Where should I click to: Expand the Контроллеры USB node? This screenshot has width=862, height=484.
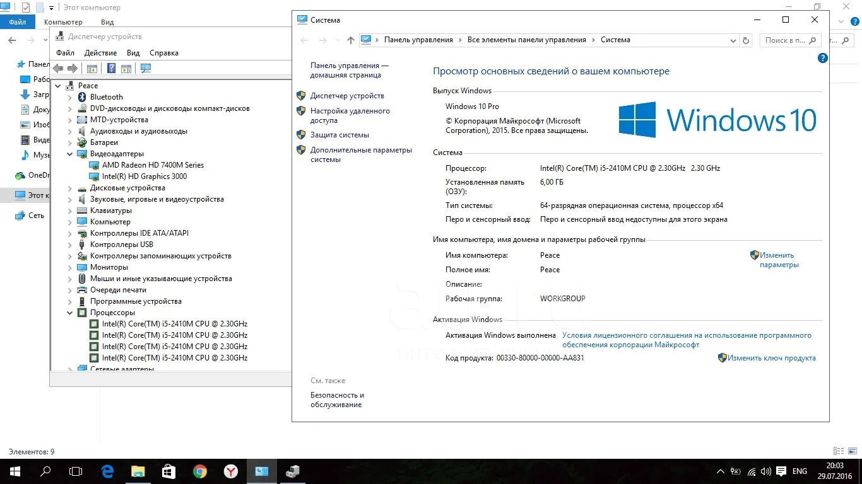[x=70, y=245]
